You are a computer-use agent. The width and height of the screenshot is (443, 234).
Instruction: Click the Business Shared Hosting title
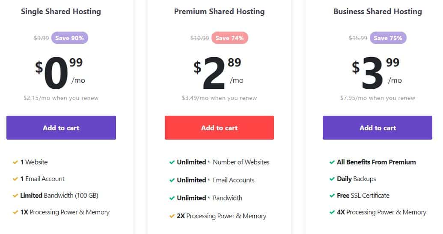point(378,12)
